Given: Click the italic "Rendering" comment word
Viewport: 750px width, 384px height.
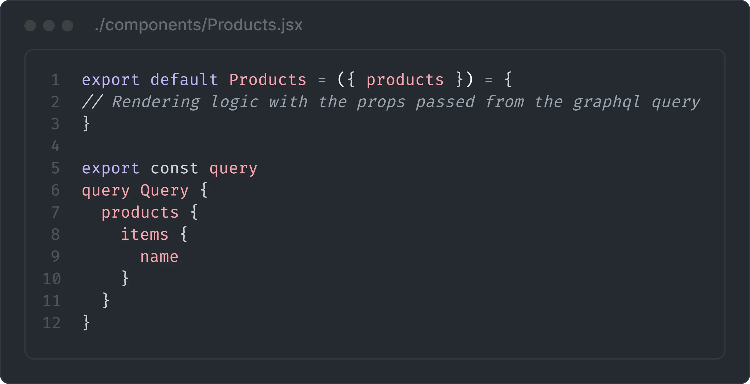Looking at the screenshot, I should click(156, 102).
